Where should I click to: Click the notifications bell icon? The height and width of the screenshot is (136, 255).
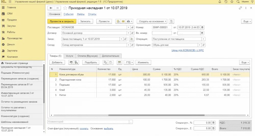pyautogui.click(x=220, y=2)
